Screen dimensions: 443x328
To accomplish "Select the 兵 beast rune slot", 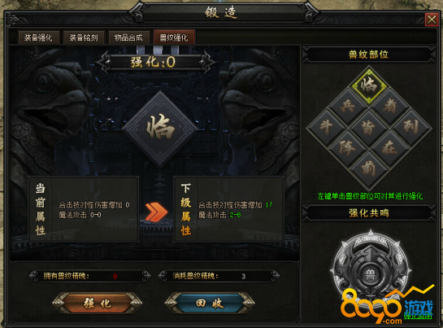I will click(x=348, y=106).
